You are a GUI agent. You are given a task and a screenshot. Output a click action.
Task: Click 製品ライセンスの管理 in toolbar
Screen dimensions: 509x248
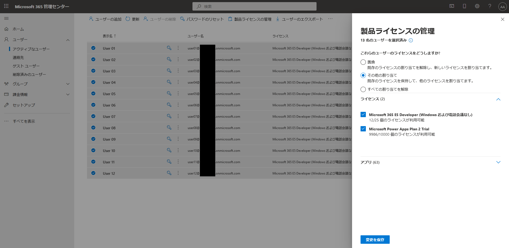pyautogui.click(x=250, y=19)
